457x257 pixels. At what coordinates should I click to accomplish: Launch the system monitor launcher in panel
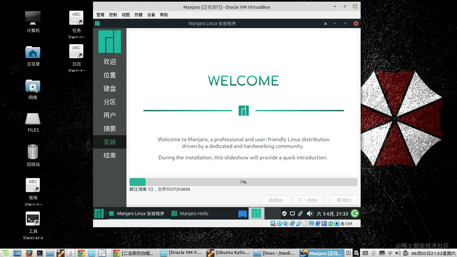coord(91,253)
